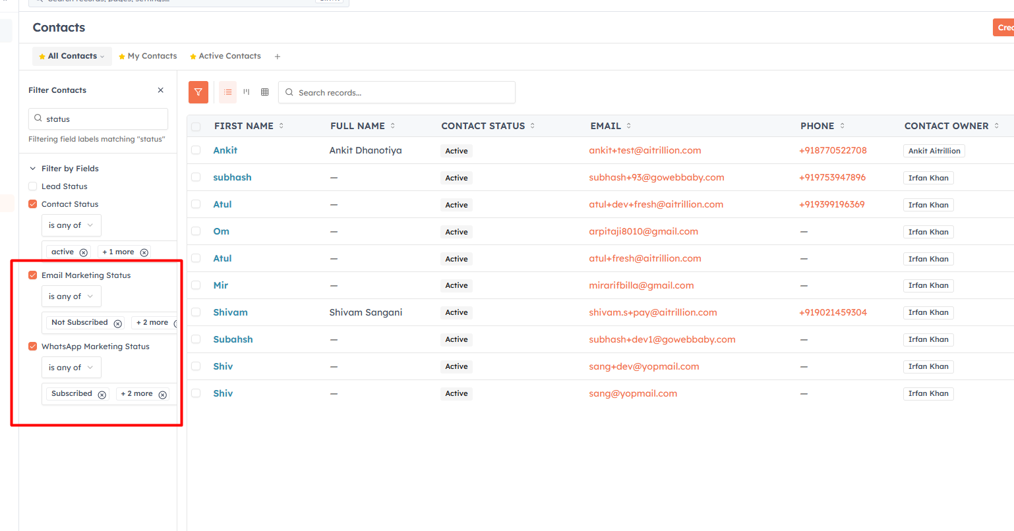Enable the Lead Status filter checkbox
This screenshot has width=1014, height=531.
33,186
